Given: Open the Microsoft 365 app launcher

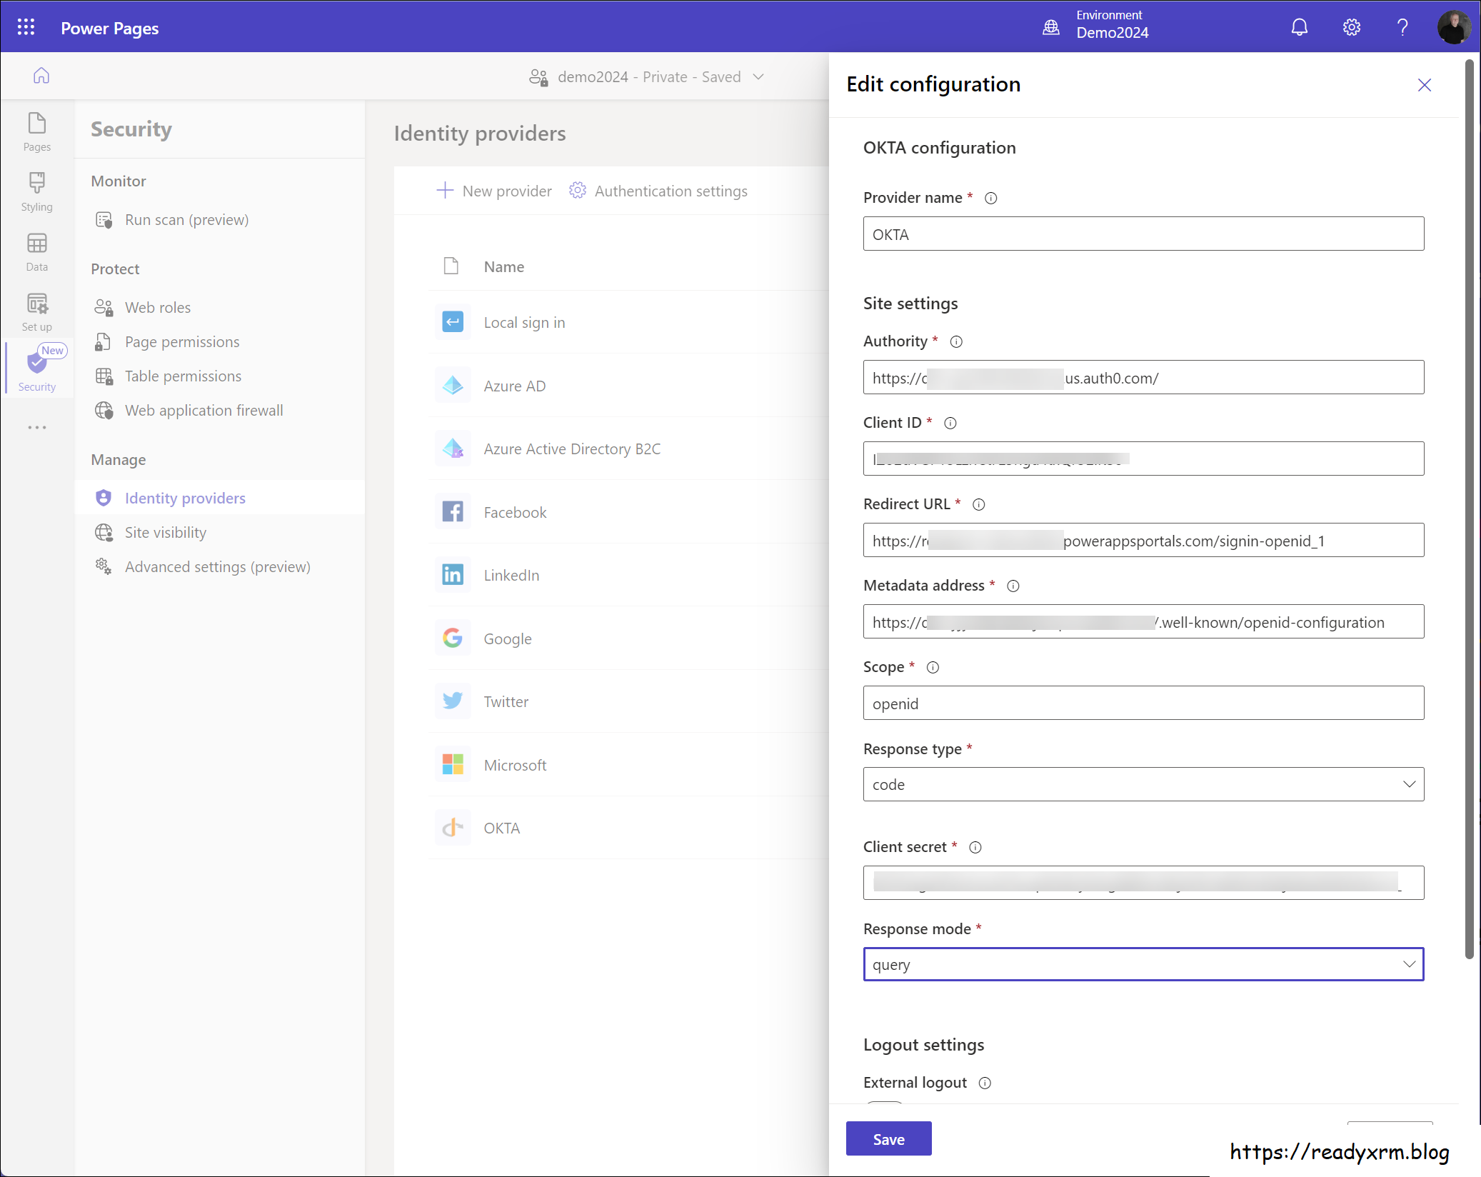Looking at the screenshot, I should point(26,27).
